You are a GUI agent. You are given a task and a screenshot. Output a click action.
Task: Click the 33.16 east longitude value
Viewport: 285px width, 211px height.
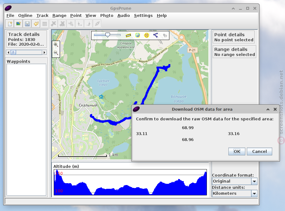pos(233,134)
